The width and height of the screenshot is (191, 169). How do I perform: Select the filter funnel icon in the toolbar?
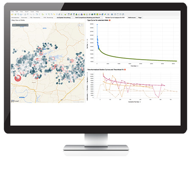tap(46, 14)
